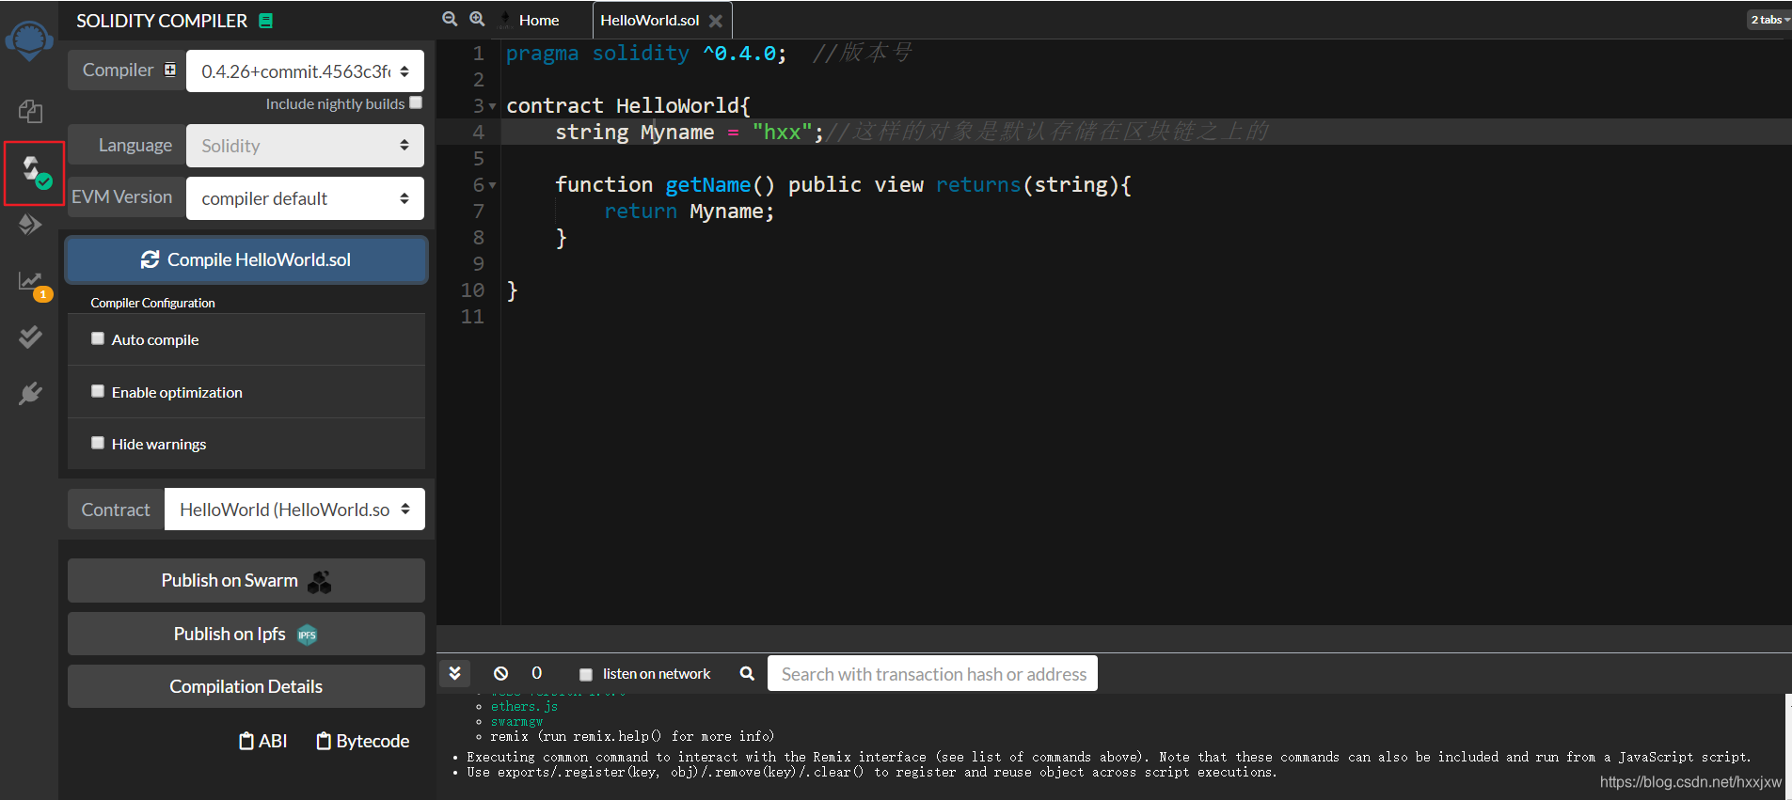Zoom out the editor font
Image resolution: width=1792 pixels, height=800 pixels.
coord(450,19)
